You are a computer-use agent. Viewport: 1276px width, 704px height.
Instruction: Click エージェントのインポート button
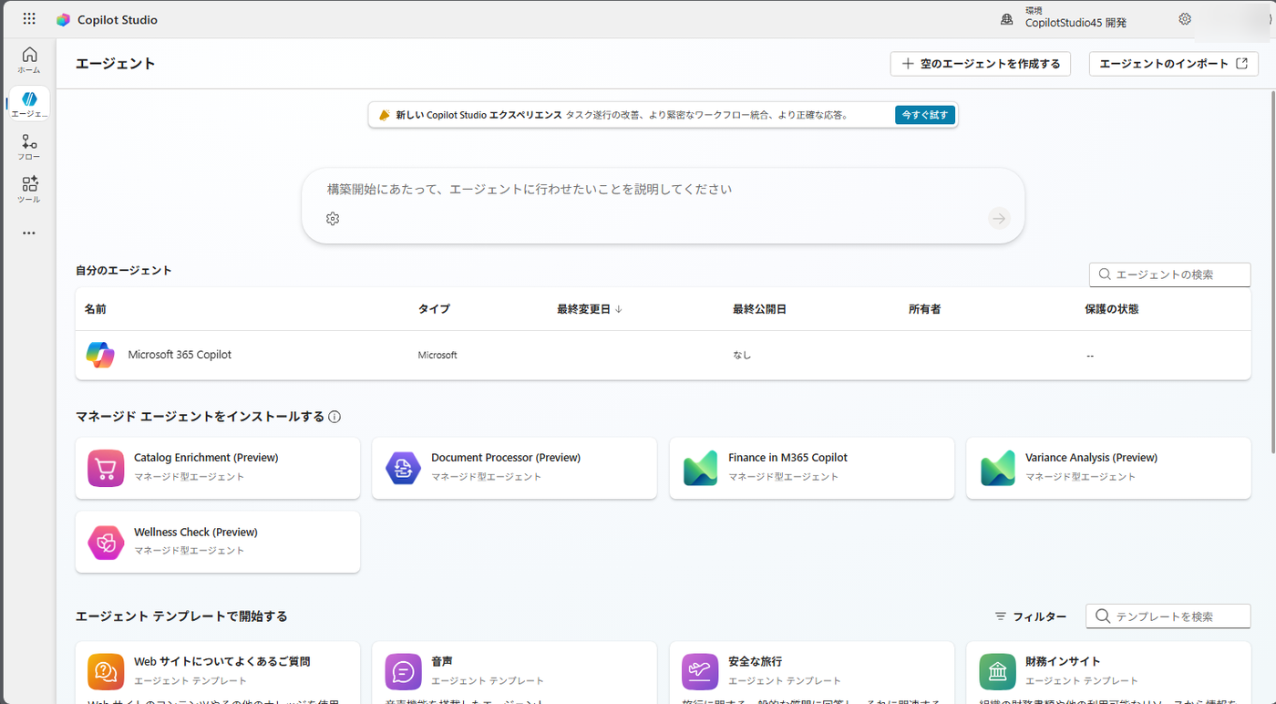[1174, 64]
